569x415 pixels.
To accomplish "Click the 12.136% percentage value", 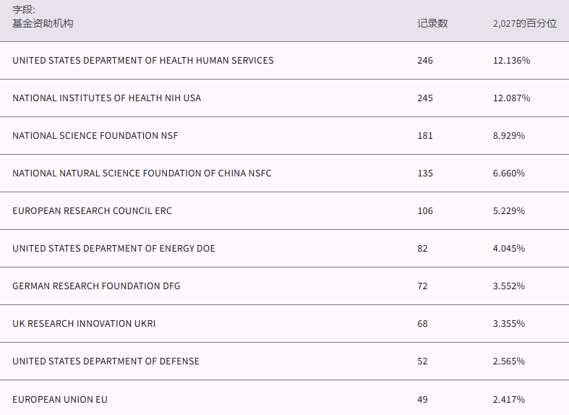I will coord(511,61).
